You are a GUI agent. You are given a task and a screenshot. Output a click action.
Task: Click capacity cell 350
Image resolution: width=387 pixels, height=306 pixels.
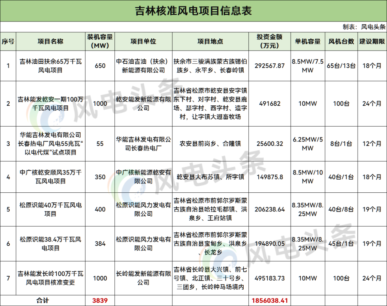click(100, 177)
